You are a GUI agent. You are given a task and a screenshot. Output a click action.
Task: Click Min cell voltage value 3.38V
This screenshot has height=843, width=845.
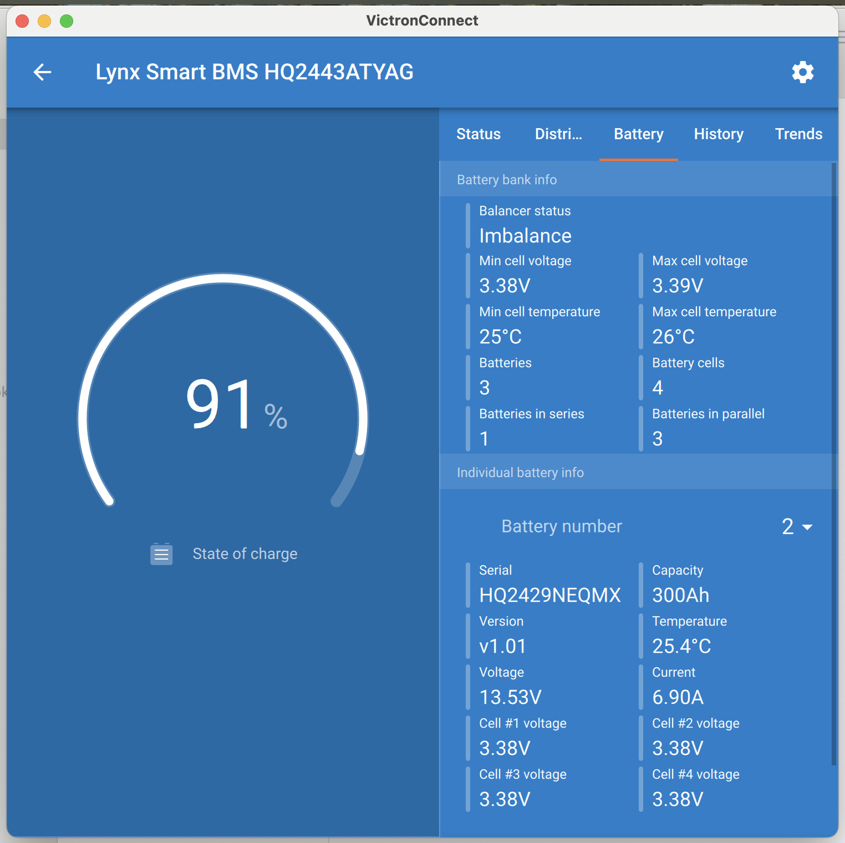coord(505,286)
